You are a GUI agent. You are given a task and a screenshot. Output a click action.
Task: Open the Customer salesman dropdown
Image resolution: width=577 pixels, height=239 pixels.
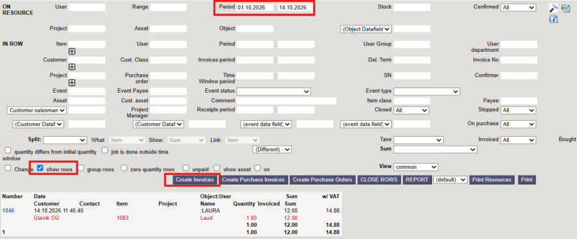pyautogui.click(x=37, y=110)
